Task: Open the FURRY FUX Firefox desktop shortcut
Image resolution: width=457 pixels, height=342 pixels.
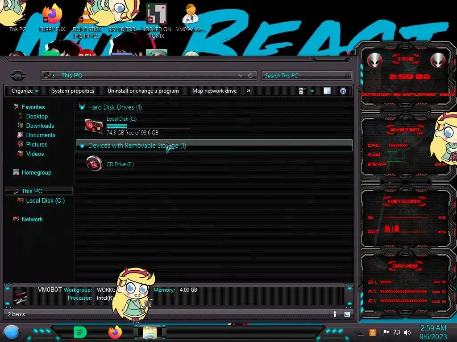Action: (52, 17)
